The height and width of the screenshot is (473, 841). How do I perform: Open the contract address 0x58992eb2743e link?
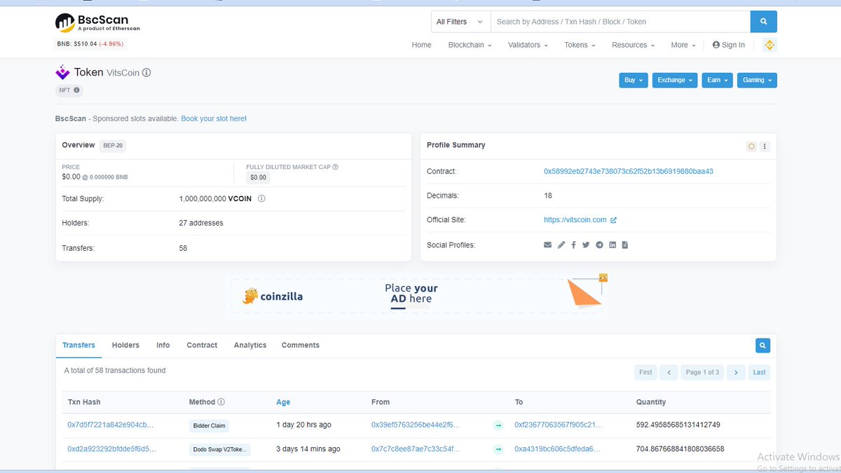tap(629, 171)
